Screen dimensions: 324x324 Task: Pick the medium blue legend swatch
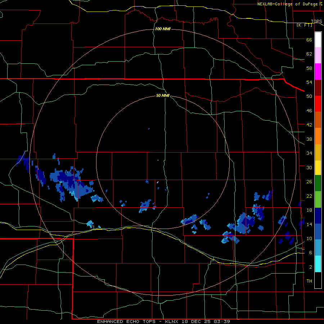tap(318, 231)
